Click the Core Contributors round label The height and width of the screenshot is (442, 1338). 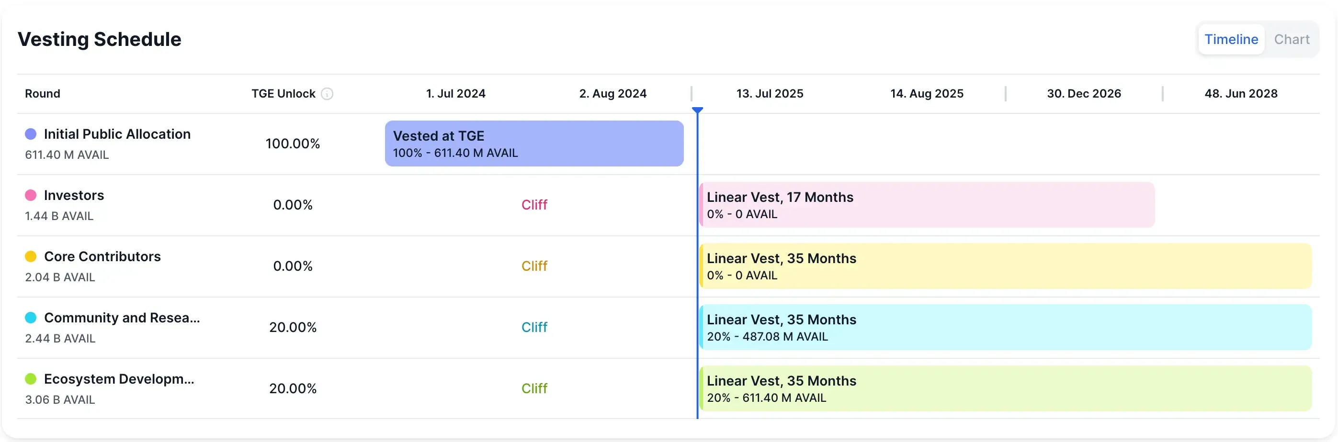pos(103,256)
